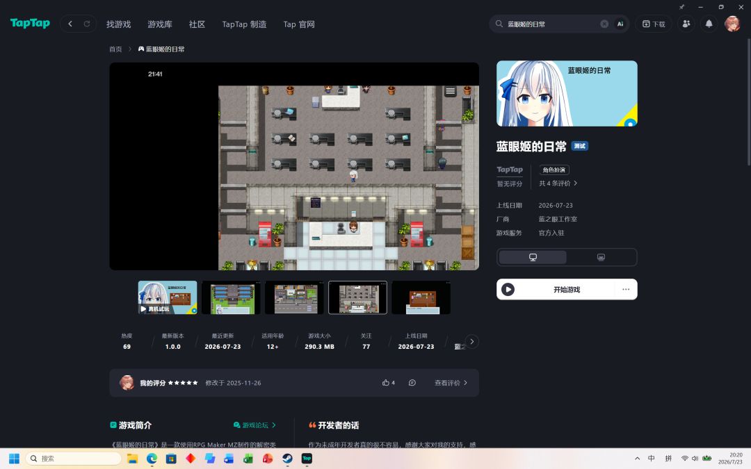The image size is (751, 469).
Task: Go back with the arrow icon
Action: click(70, 24)
